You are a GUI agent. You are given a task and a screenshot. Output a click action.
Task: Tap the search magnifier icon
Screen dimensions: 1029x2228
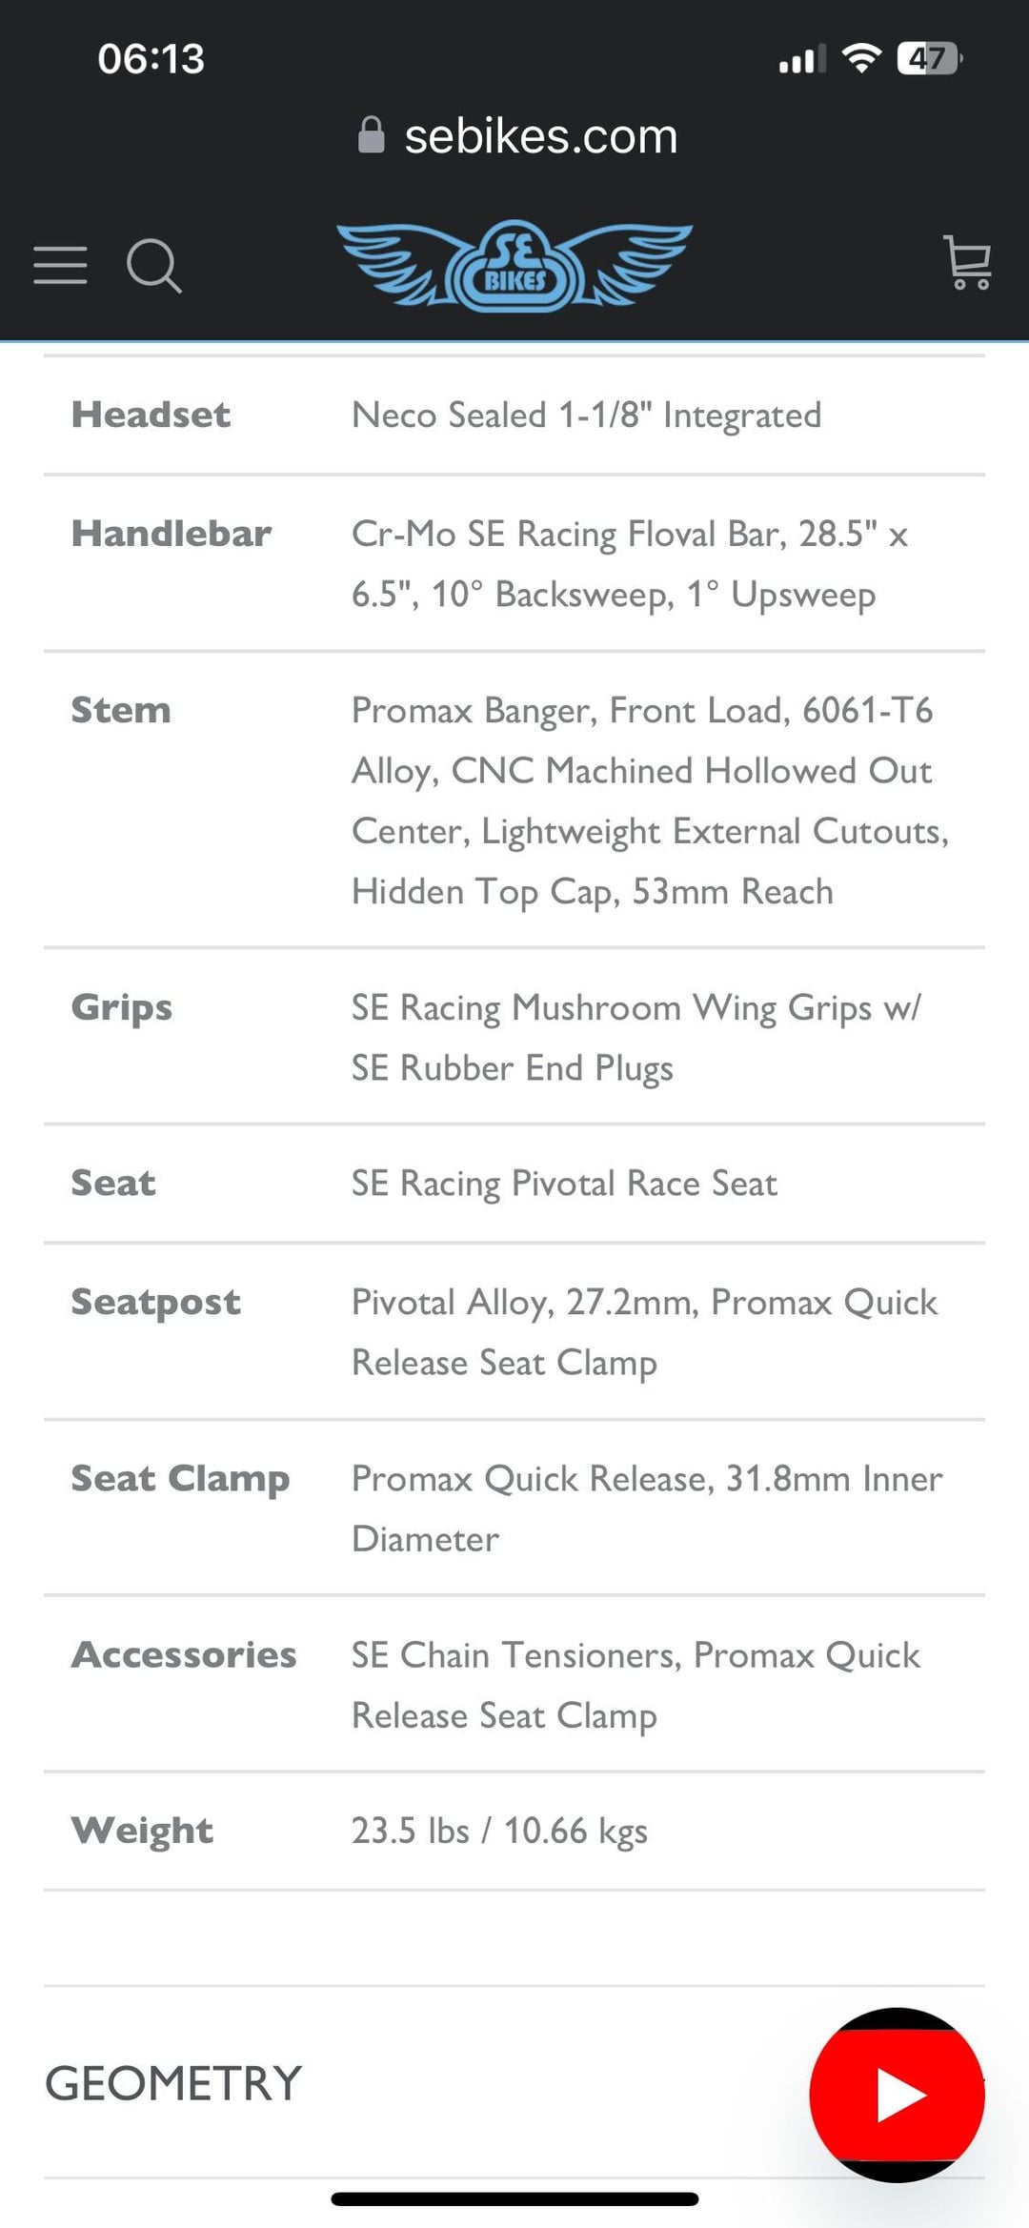point(154,266)
